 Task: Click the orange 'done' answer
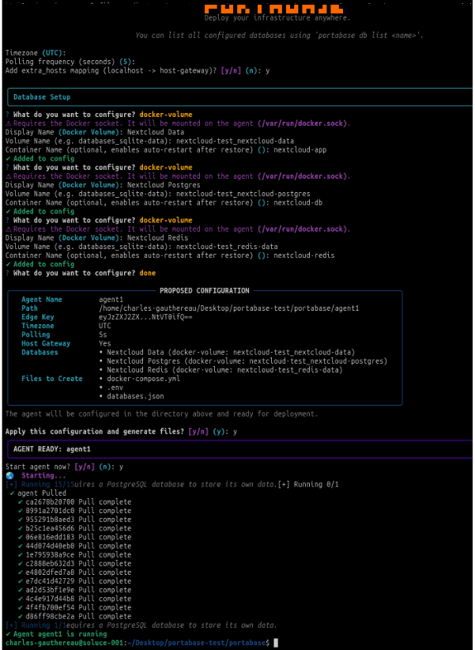click(x=148, y=273)
